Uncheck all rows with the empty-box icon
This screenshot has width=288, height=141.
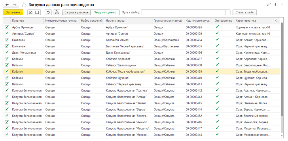tap(37, 12)
